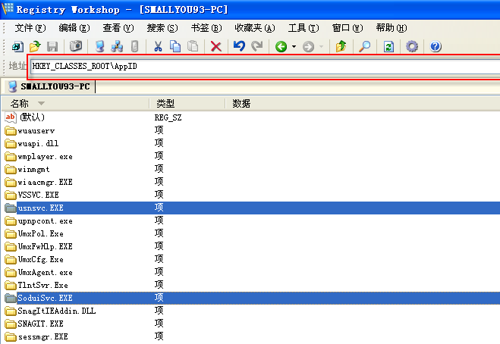Screen dimensions: 500x344
Task: Click the Refresh toolbar icon
Action: [388, 47]
